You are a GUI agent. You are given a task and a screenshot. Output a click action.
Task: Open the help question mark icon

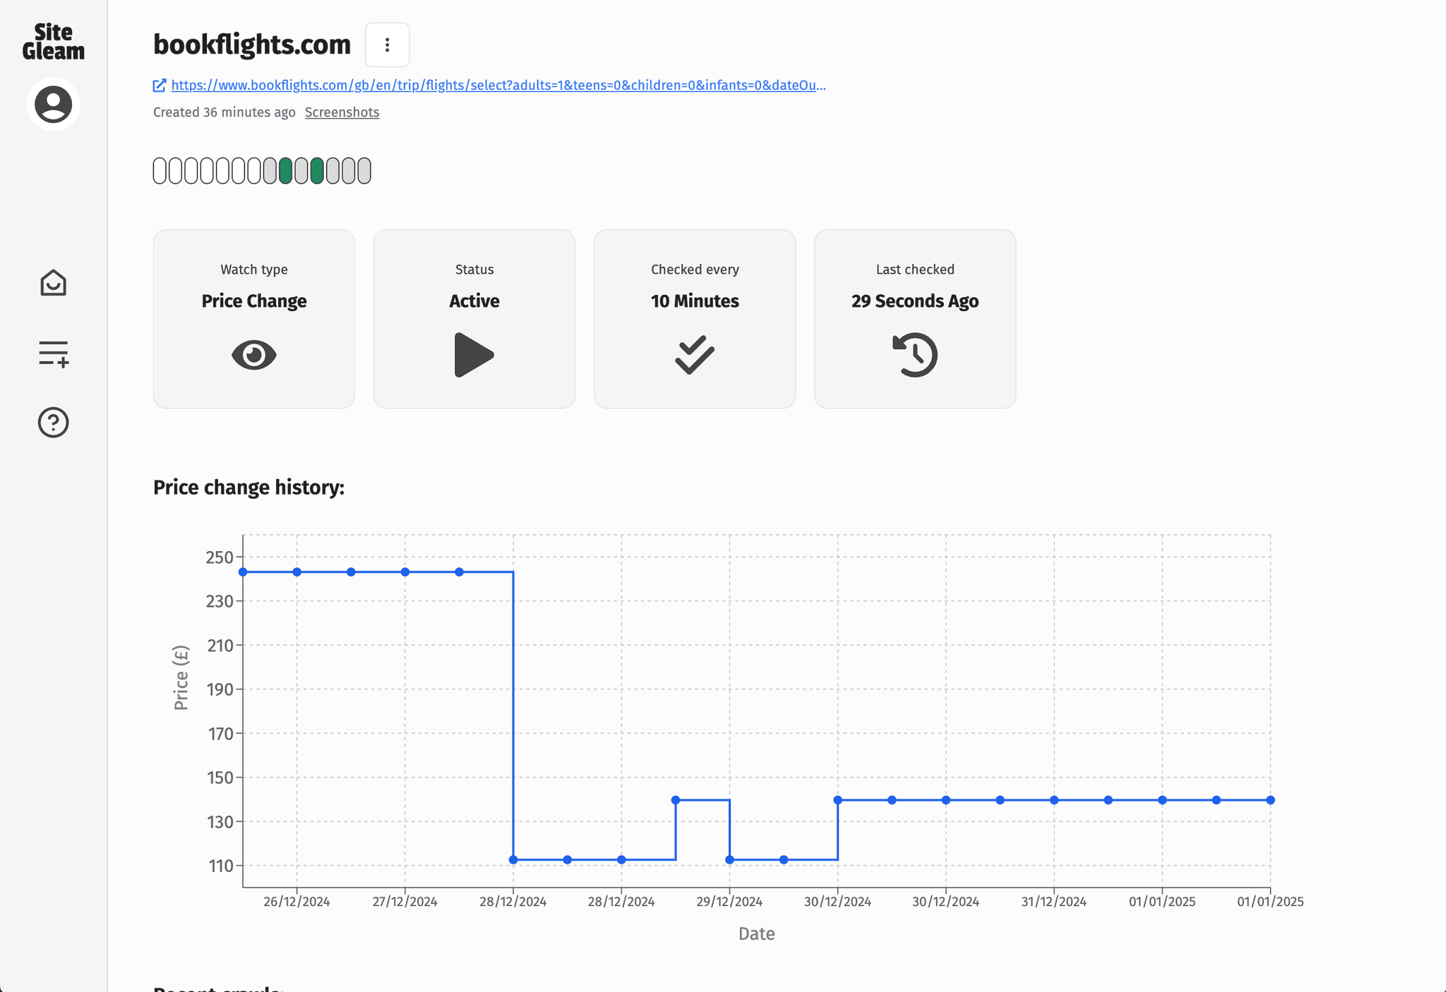tap(53, 423)
